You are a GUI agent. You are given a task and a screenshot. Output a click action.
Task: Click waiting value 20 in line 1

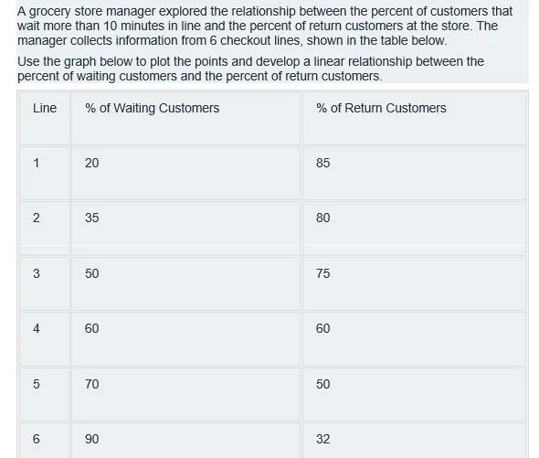coord(91,163)
